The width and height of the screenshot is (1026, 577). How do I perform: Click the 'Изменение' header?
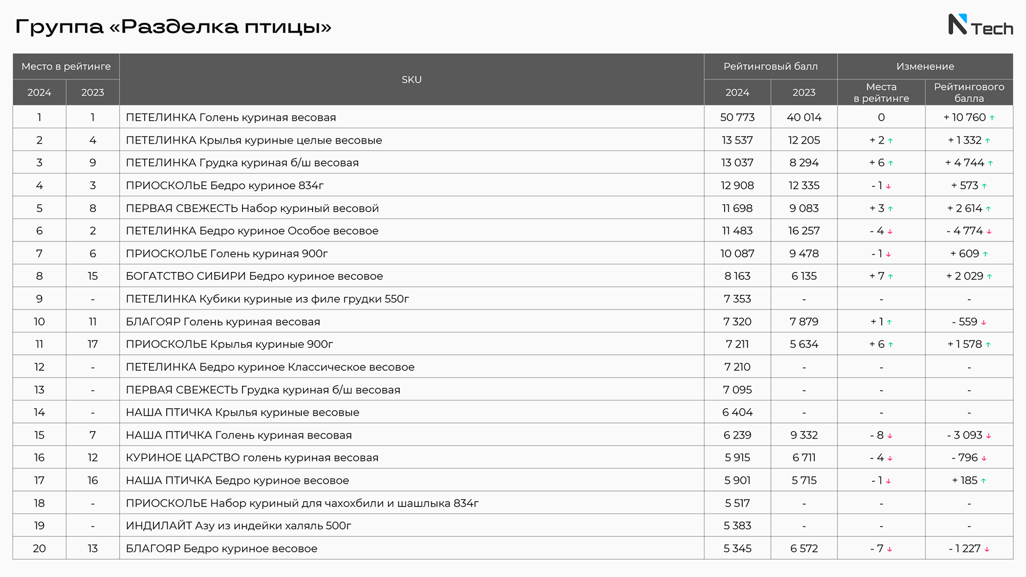click(925, 66)
